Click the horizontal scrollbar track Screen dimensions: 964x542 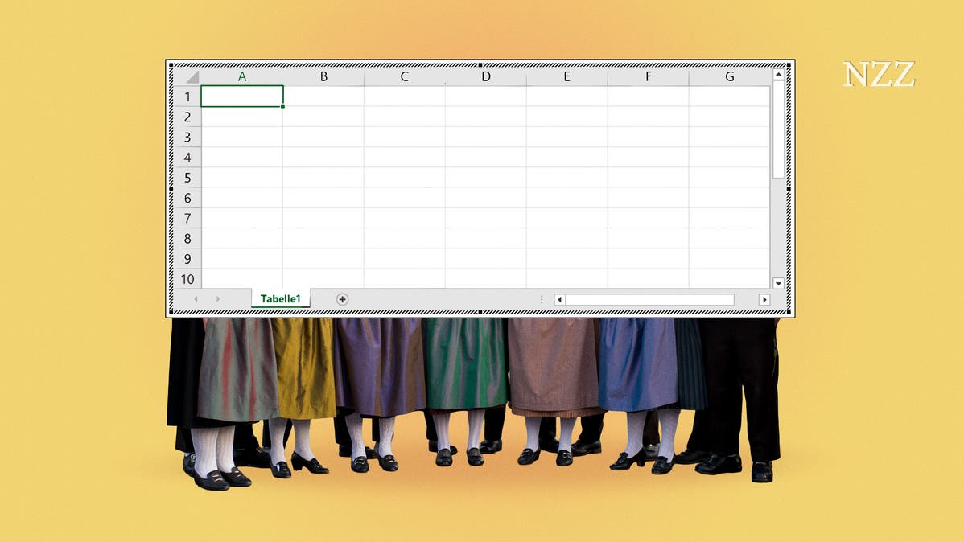tap(649, 300)
